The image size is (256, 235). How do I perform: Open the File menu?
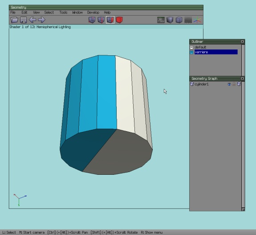tap(13, 12)
